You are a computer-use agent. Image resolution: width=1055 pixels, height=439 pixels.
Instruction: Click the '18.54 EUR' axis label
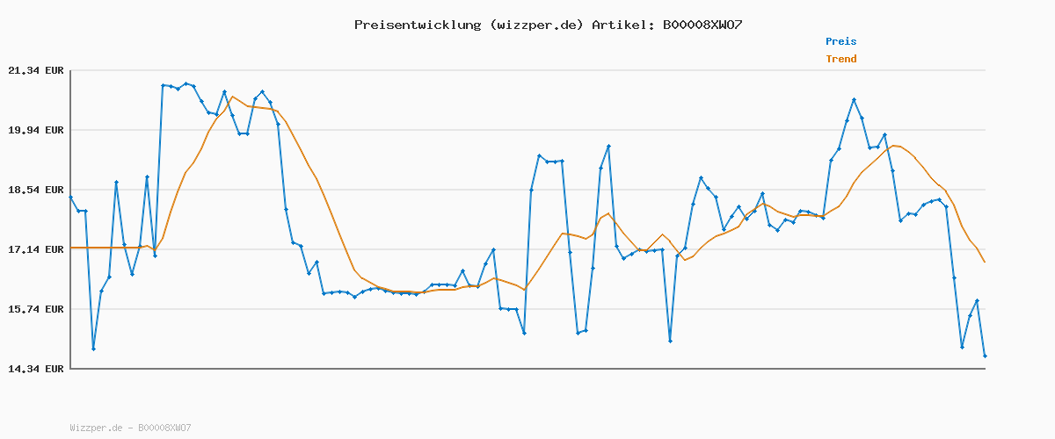coord(35,190)
